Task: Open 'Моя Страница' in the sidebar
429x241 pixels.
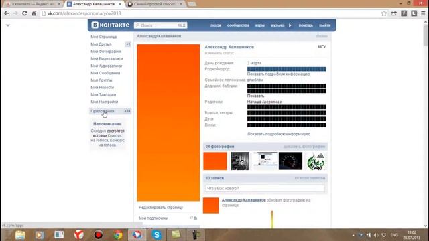Action: click(x=104, y=37)
